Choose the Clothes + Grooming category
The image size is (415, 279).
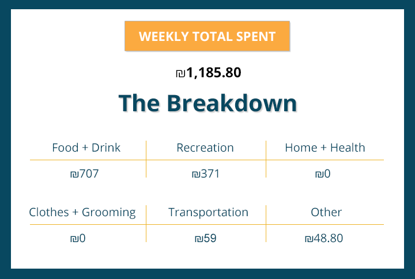click(x=82, y=212)
